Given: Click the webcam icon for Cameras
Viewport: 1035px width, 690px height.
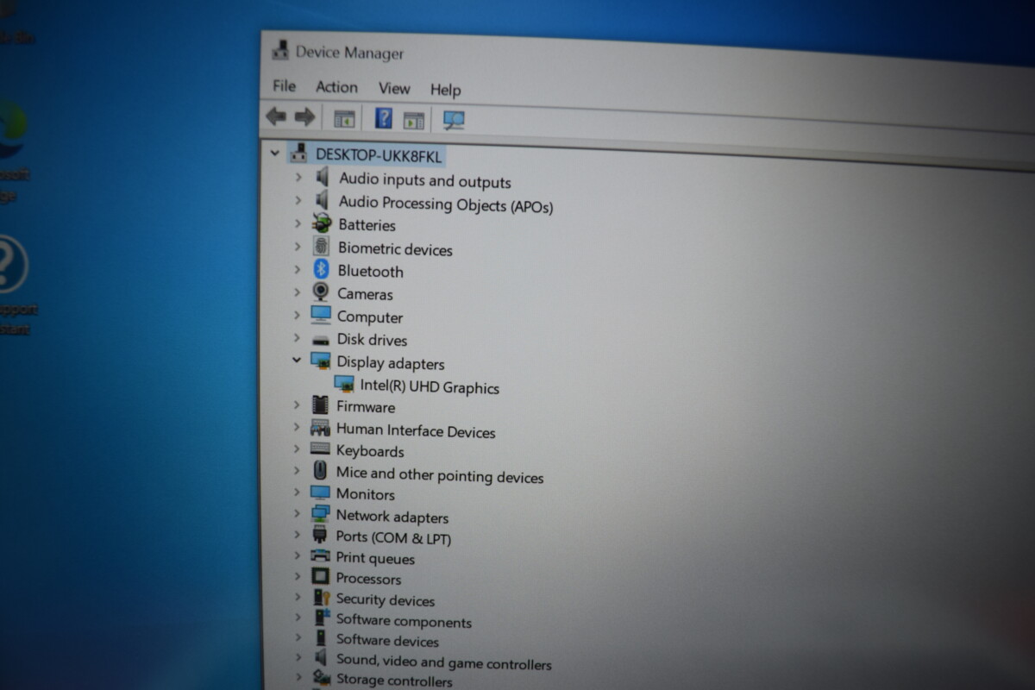Looking at the screenshot, I should [x=321, y=292].
